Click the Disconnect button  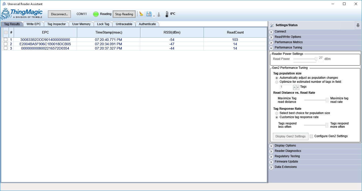(x=59, y=14)
